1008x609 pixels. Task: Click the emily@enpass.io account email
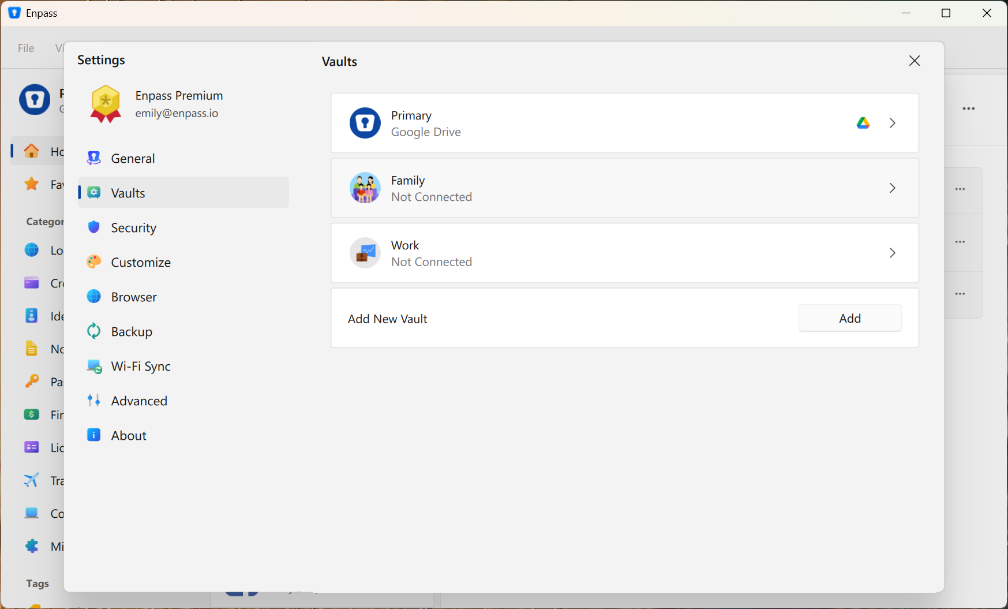pyautogui.click(x=177, y=113)
